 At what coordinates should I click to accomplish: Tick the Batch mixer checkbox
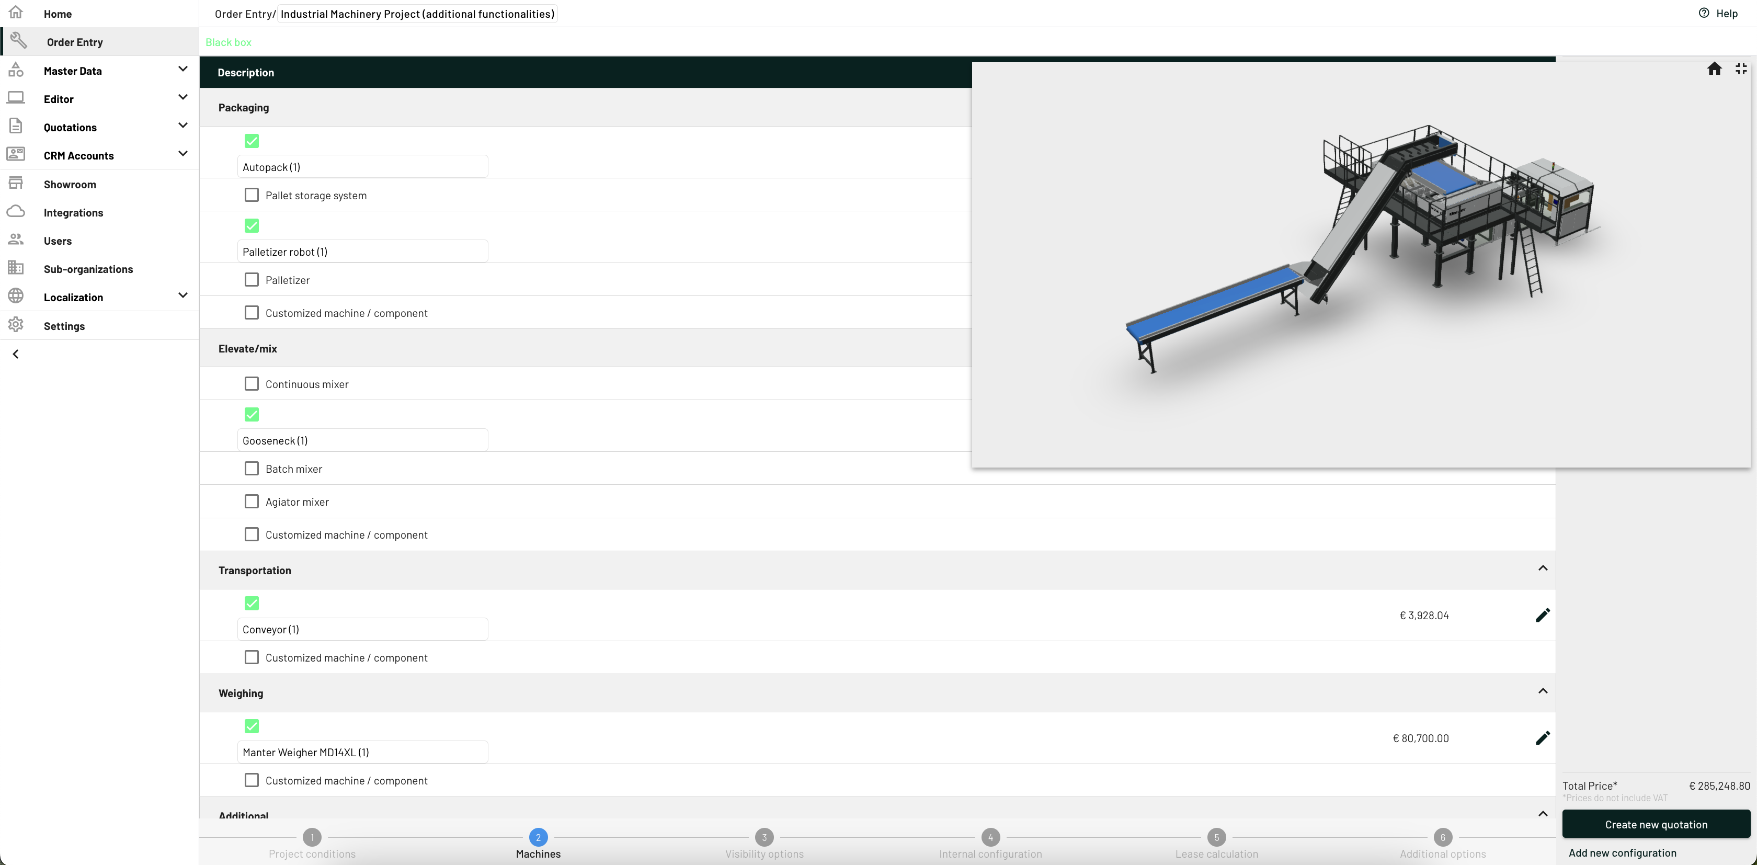pos(252,469)
